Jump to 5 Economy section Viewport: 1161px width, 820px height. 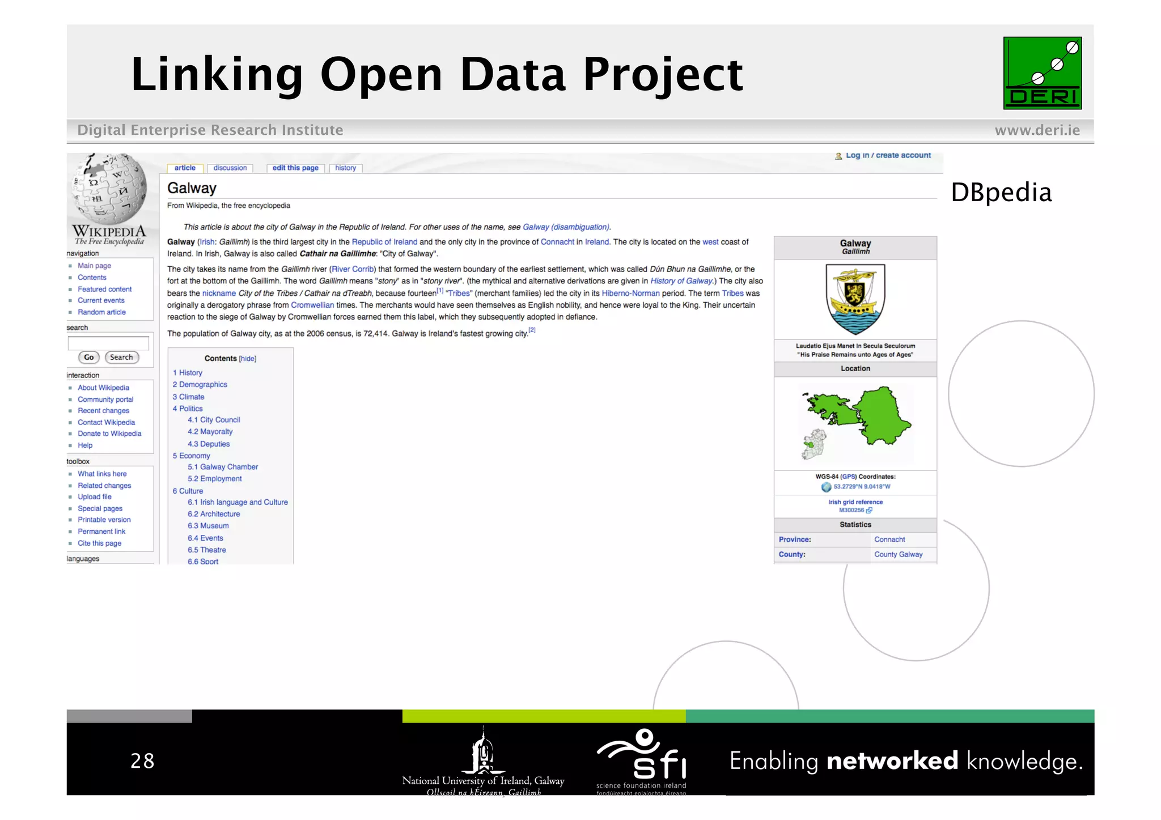[192, 456]
